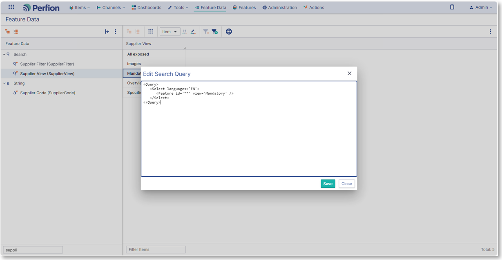The image size is (502, 260).
Task: Collapse the Search tree group
Action: (x=4, y=54)
